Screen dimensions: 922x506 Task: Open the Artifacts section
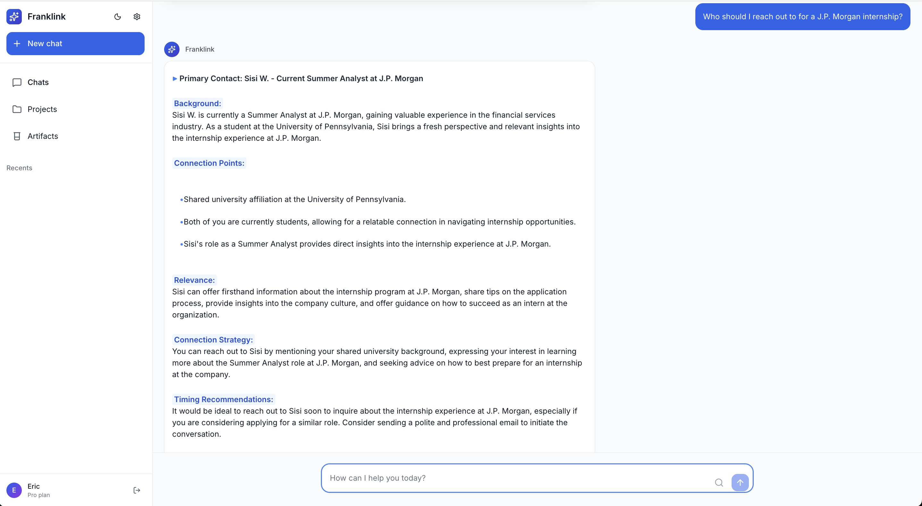click(x=75, y=136)
